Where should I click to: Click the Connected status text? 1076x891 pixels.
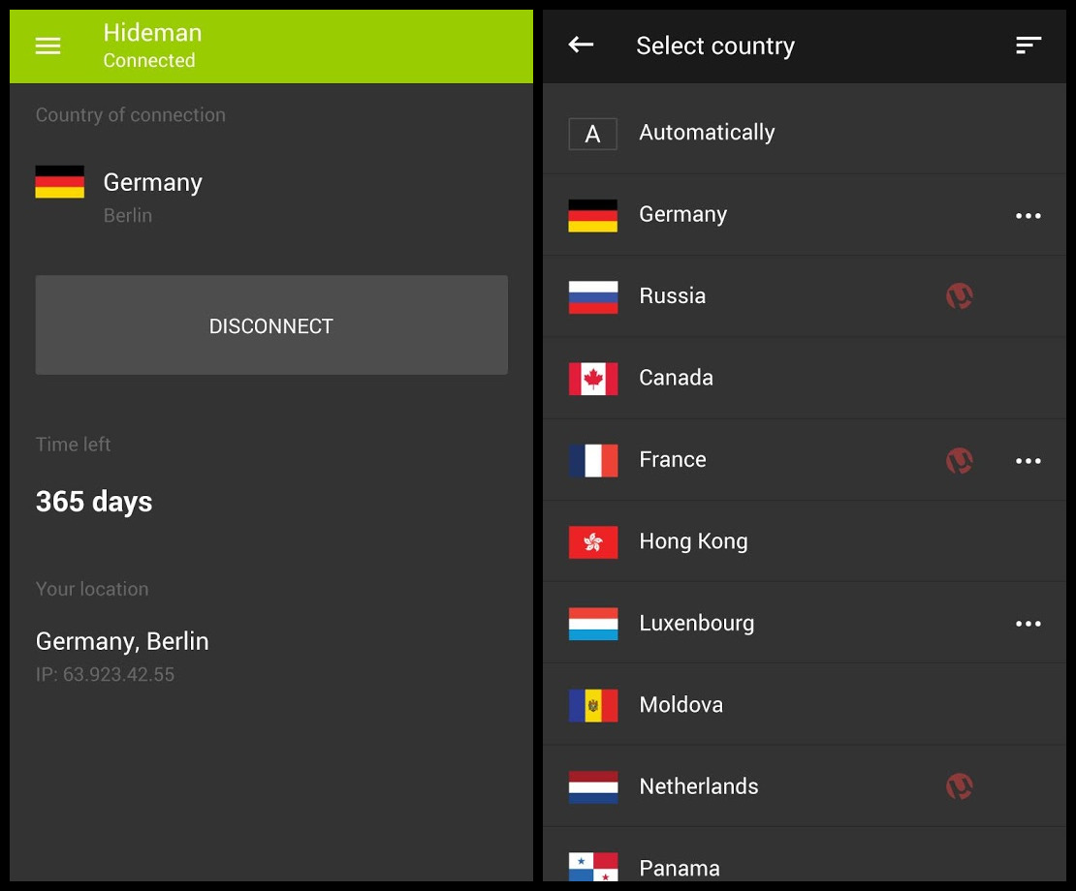(x=149, y=61)
